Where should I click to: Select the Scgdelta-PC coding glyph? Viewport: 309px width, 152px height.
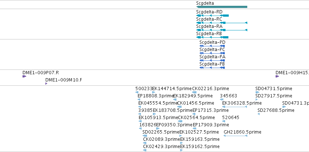(212, 53)
